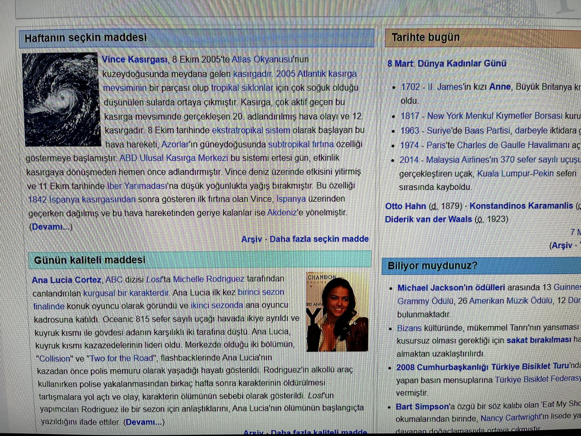
Task: Open the Charles de Gaulle Havalimanı link
Action: point(513,145)
